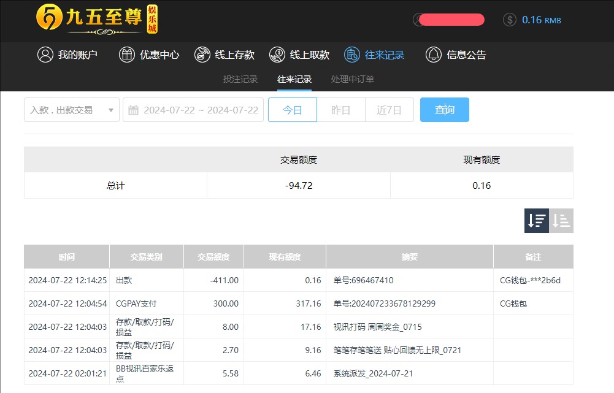Open the 入款.出款交易 transaction type dropdown
The image size is (614, 393).
click(71, 110)
